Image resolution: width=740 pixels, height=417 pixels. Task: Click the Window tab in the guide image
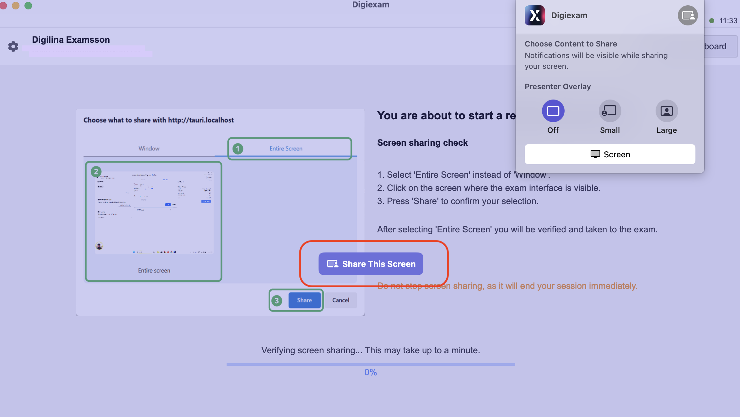click(149, 149)
